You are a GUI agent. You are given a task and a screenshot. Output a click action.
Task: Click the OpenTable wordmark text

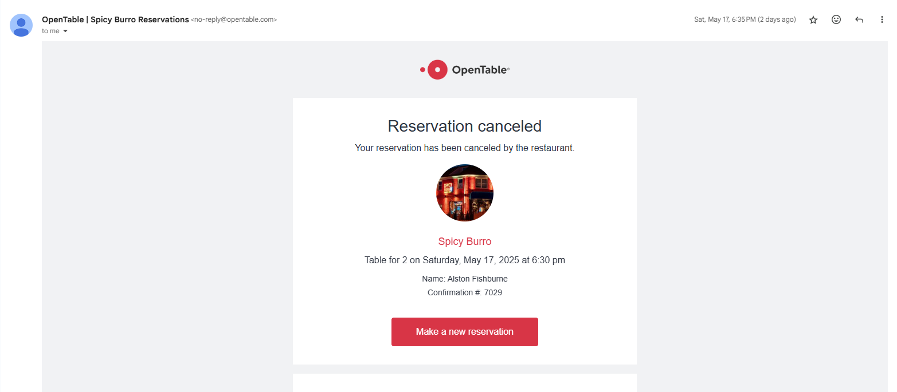(480, 70)
